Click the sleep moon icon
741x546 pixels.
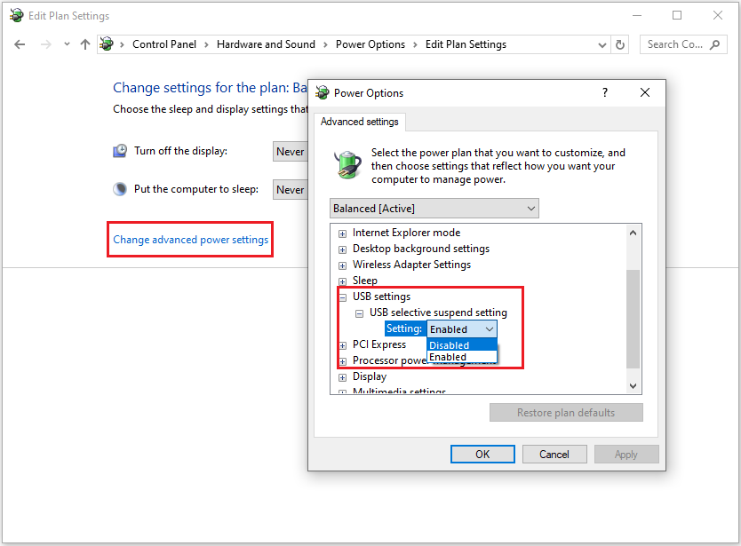pyautogui.click(x=120, y=189)
